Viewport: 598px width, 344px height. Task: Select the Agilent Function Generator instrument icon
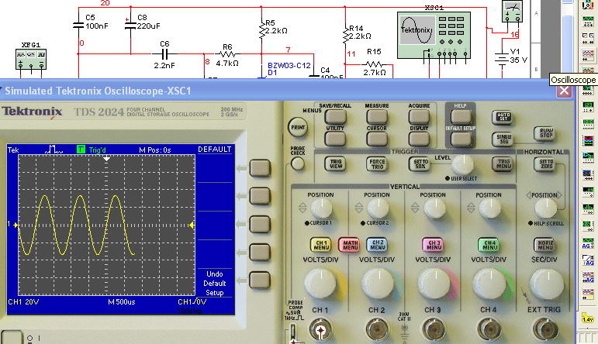point(588,243)
